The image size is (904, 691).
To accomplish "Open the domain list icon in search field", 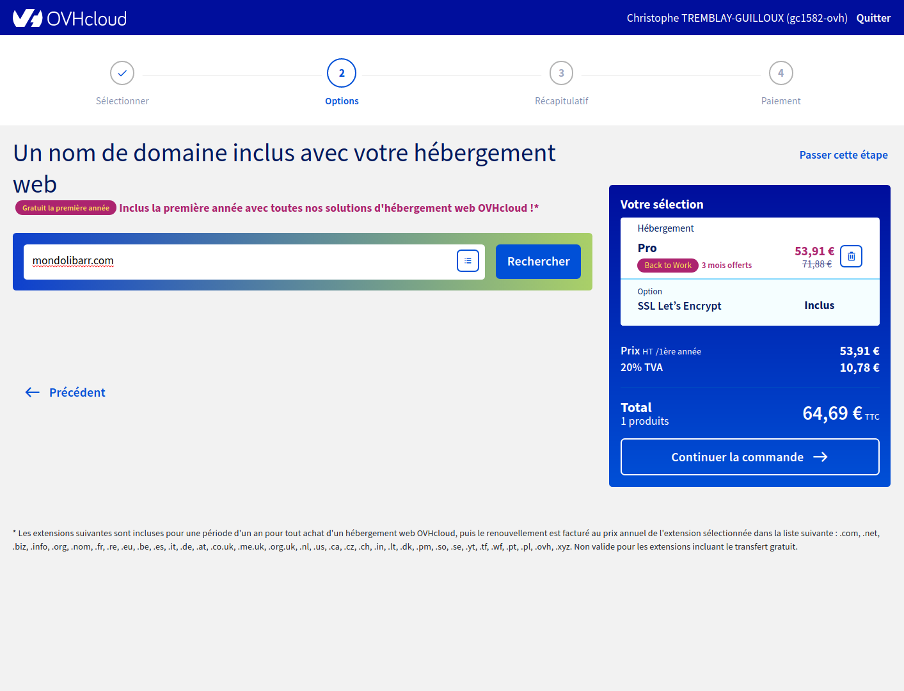I will click(468, 260).
